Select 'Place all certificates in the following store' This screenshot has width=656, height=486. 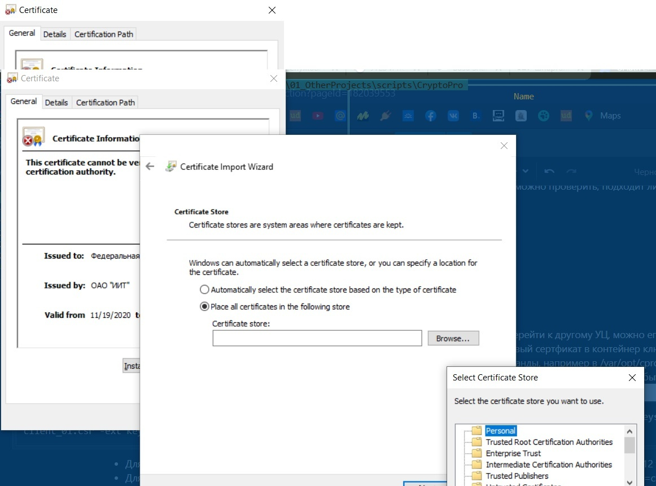tap(204, 307)
